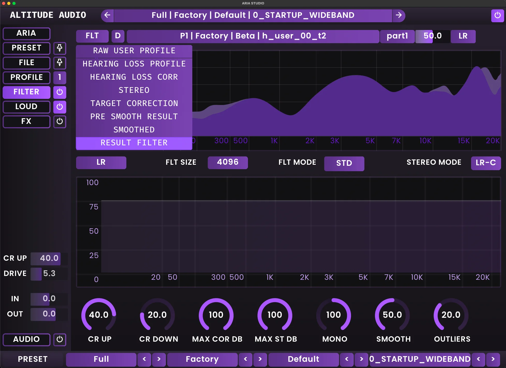Click the D display icon next to FLT

pyautogui.click(x=118, y=36)
